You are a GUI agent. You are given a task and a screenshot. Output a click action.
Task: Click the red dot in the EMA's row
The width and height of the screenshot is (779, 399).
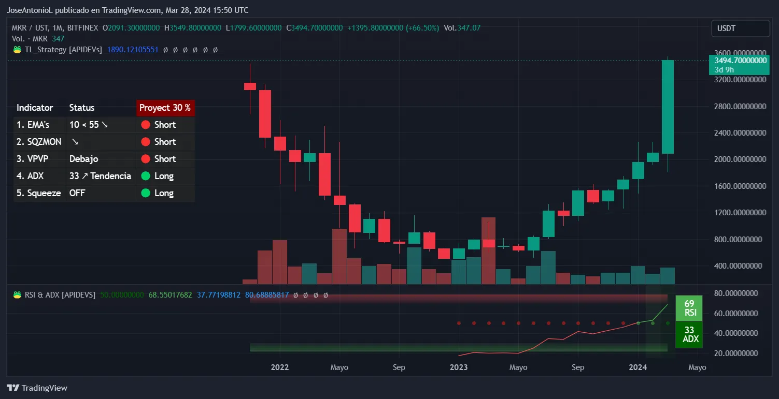click(x=146, y=125)
